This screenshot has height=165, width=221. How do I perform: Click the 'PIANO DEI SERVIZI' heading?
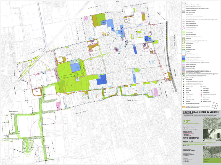coord(191,138)
